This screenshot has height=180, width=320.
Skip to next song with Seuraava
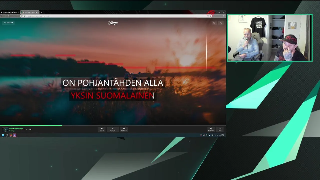pyautogui.click(x=124, y=129)
